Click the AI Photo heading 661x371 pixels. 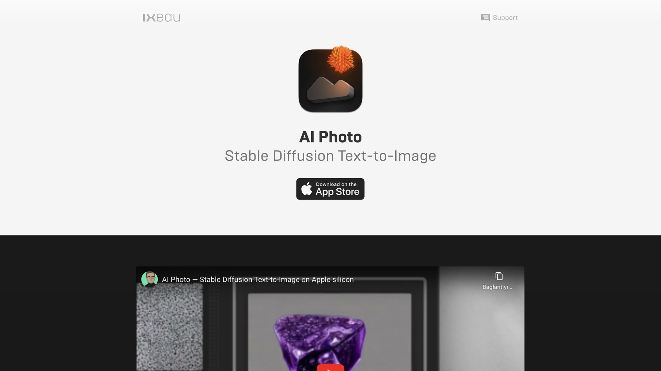tap(330, 137)
